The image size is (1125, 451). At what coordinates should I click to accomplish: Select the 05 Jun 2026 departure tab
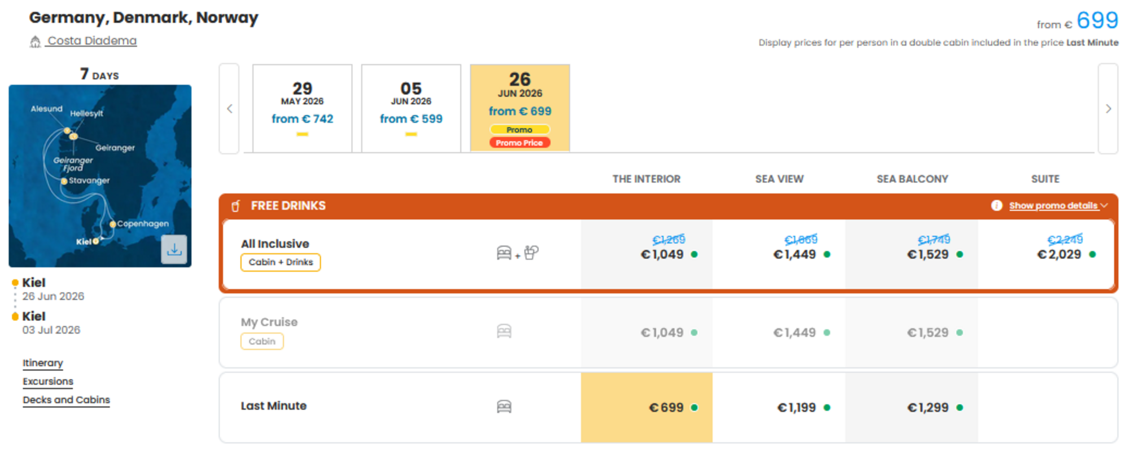coord(411,108)
